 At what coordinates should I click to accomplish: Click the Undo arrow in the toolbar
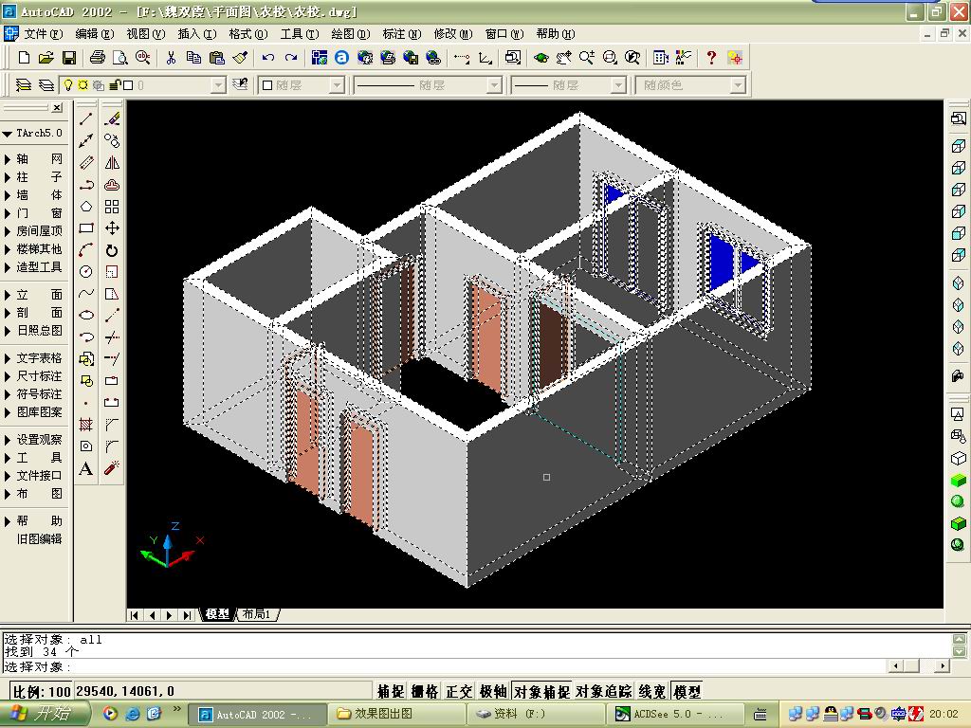(268, 58)
